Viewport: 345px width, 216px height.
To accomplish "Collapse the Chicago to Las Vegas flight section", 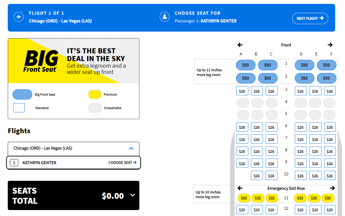I will click(131, 149).
